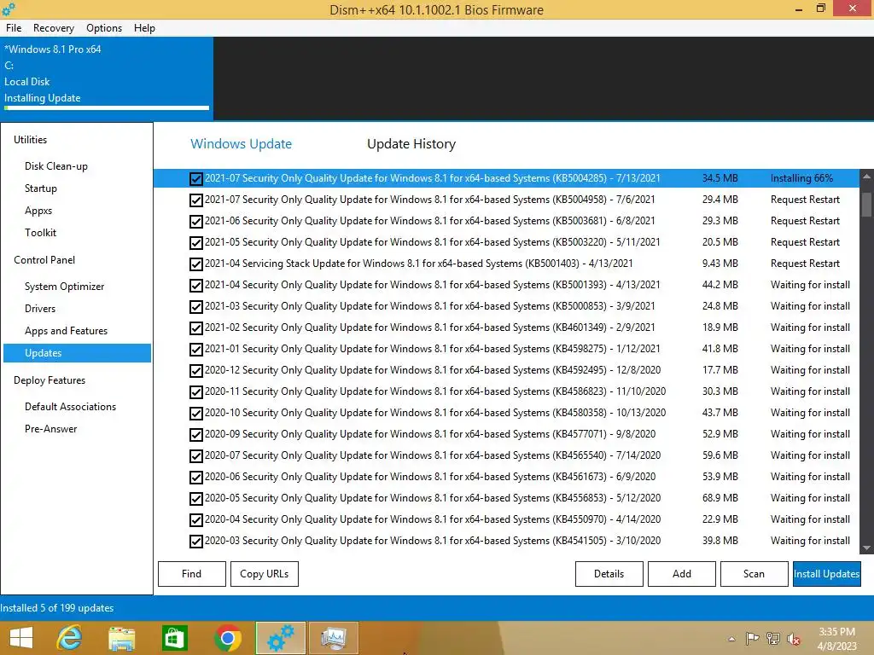Select row with KB4565540 update
874x655 pixels.
pos(506,455)
